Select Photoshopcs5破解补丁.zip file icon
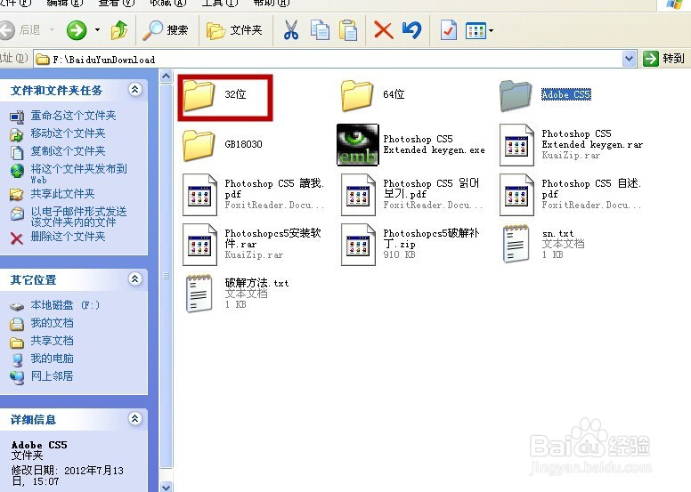 click(358, 245)
